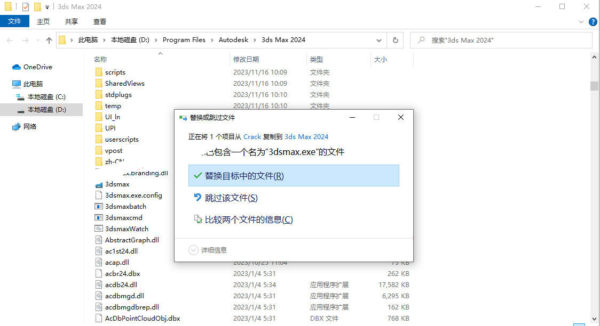Click the Forward navigation arrow
Screen dimensions: 600x326
25,40
